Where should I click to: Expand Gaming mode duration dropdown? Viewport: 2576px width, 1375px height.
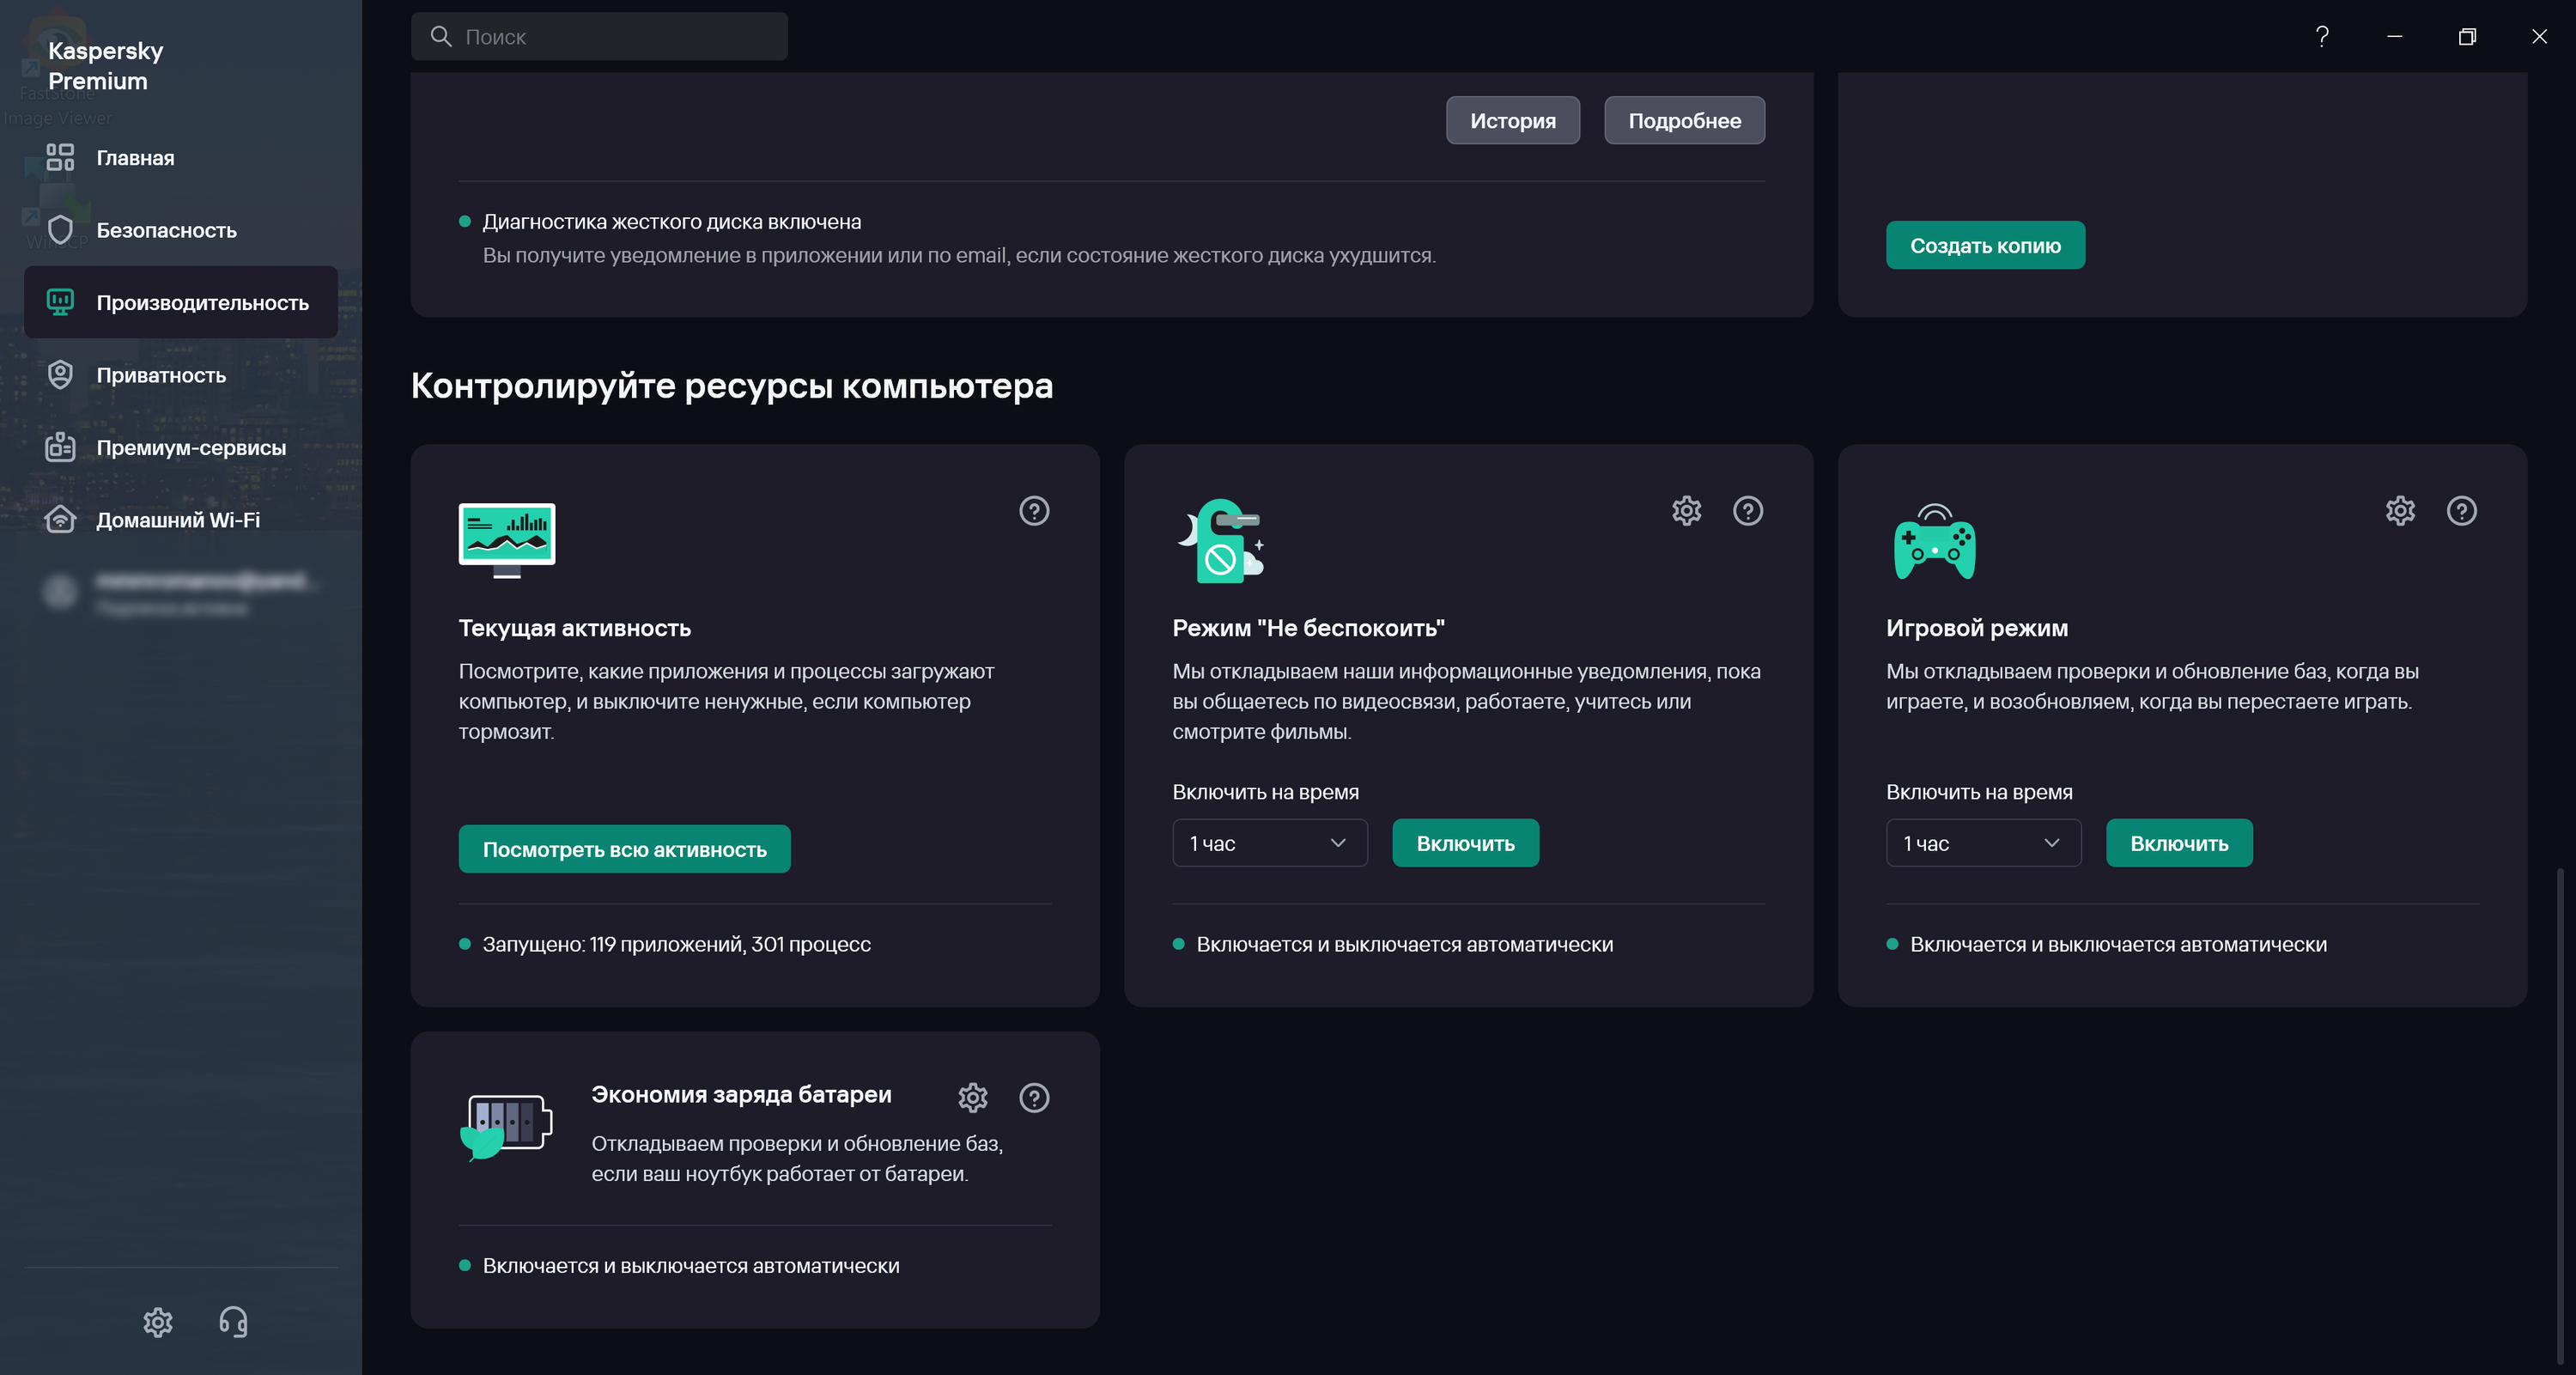pos(1982,843)
